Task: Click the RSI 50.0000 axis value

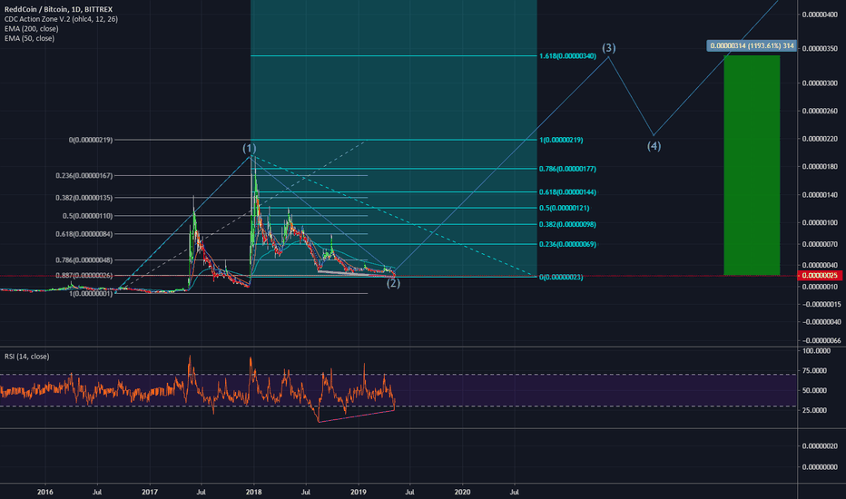Action: pos(815,390)
